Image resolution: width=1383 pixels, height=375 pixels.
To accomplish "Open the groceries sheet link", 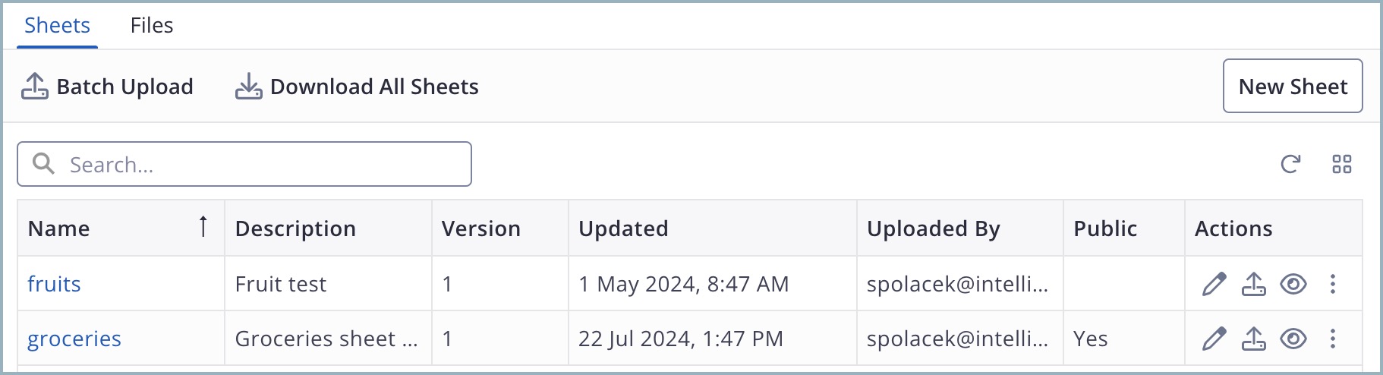I will [74, 339].
